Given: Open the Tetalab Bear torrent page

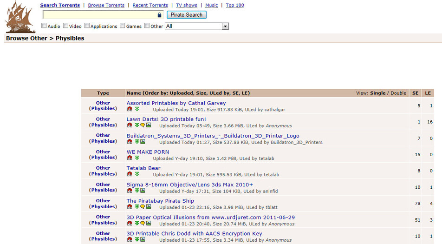Looking at the screenshot, I should tap(143, 168).
